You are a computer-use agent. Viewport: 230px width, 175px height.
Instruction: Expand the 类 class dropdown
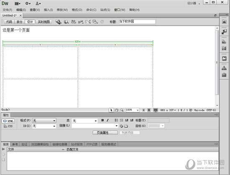pos(84,121)
